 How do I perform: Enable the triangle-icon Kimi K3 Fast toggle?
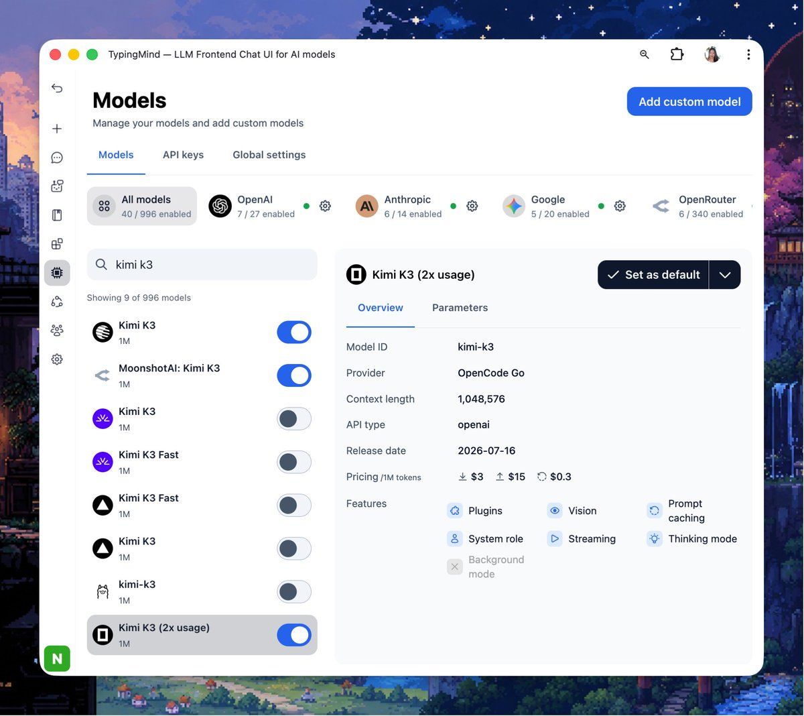pyautogui.click(x=294, y=505)
